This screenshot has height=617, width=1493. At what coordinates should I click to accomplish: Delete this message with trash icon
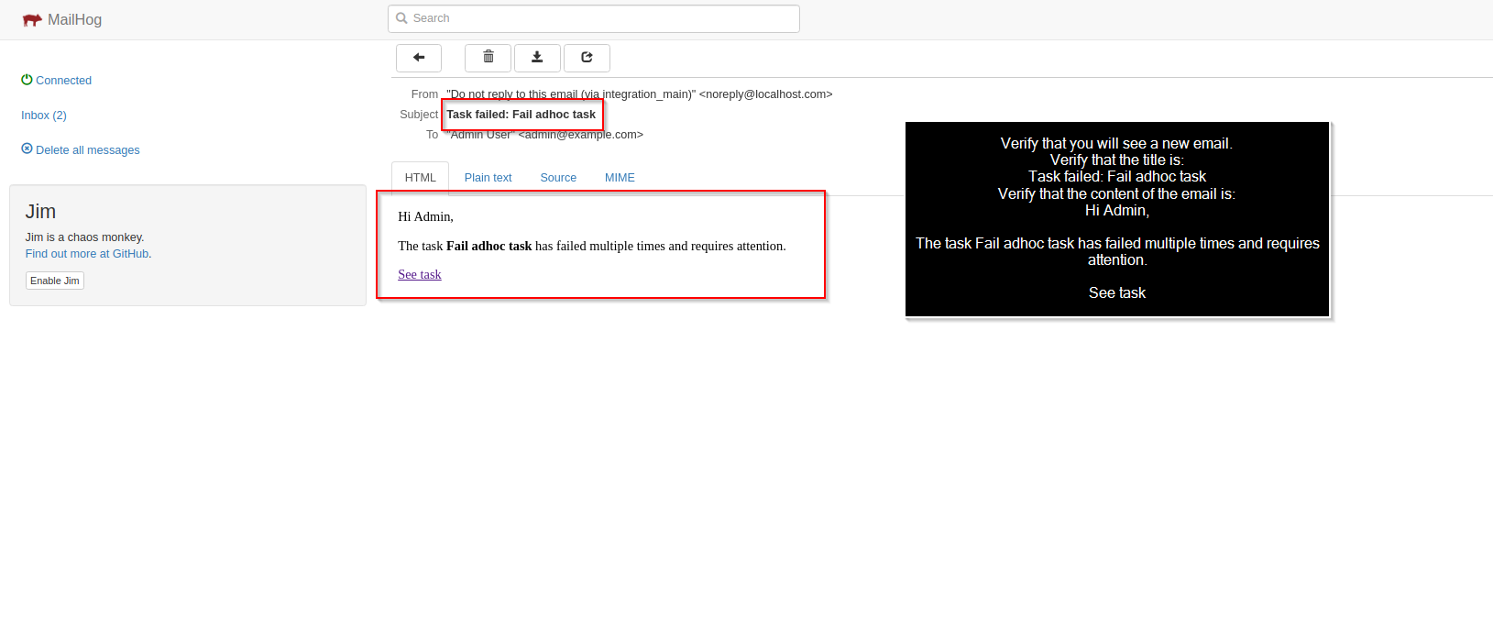tap(489, 58)
